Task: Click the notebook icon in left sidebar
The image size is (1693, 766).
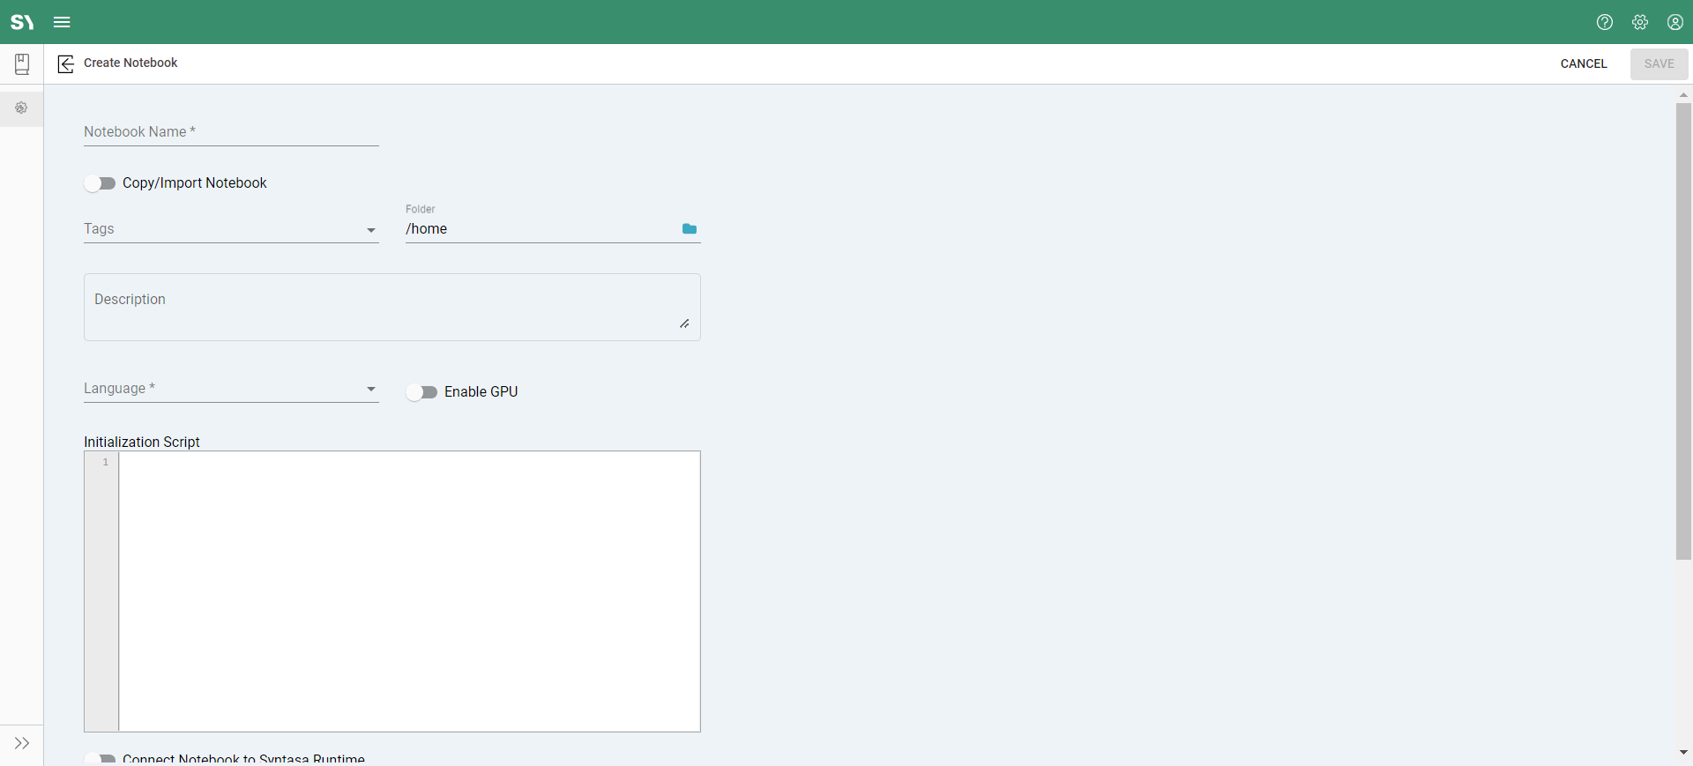Action: [22, 63]
